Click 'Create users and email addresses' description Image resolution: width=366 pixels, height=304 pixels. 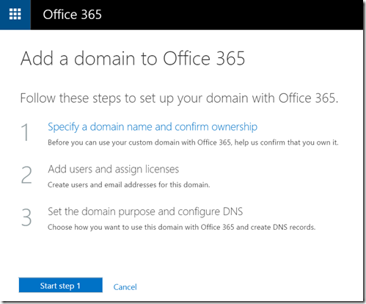pos(128,185)
